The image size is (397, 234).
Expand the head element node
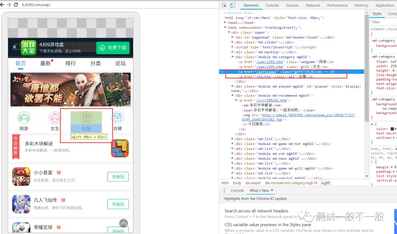click(x=225, y=22)
